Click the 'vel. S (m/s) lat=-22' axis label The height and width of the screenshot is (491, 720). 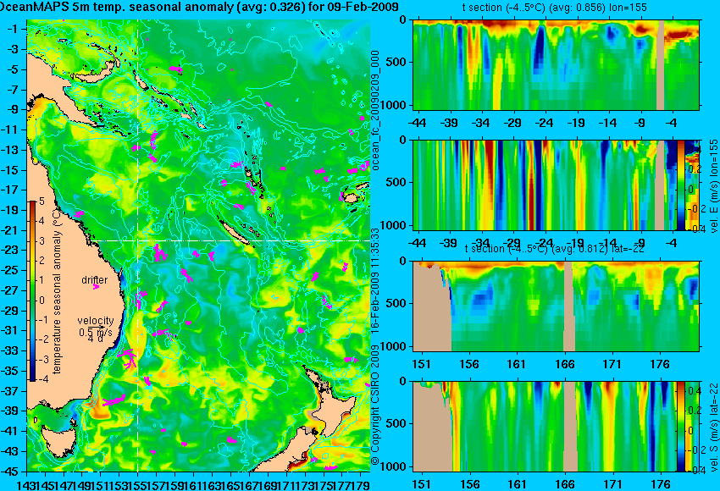pos(713,427)
